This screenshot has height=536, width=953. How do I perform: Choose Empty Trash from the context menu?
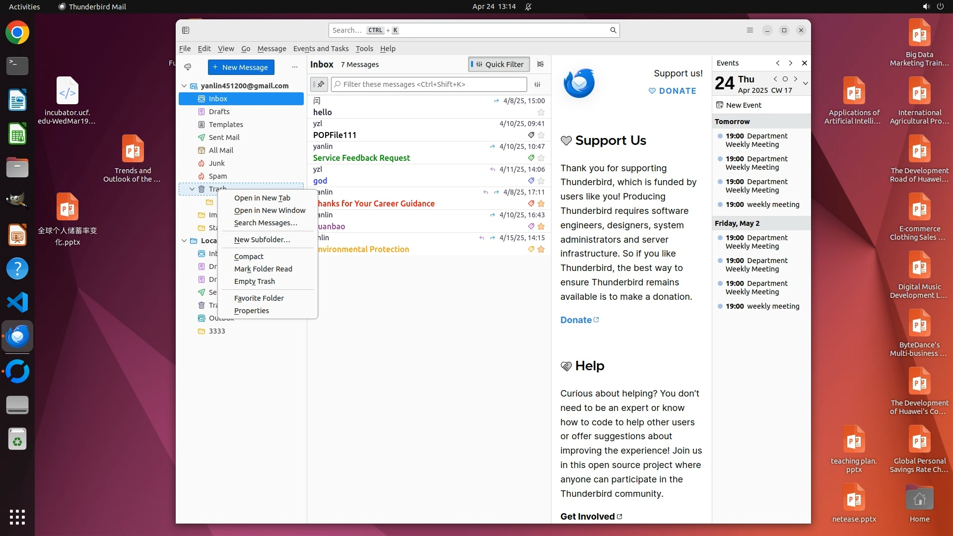click(x=254, y=281)
